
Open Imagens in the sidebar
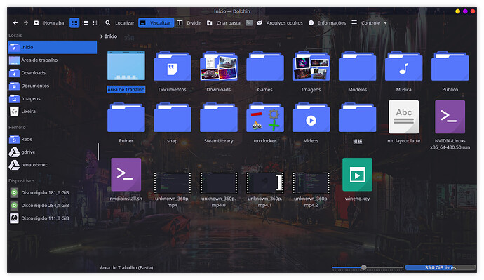click(52, 98)
